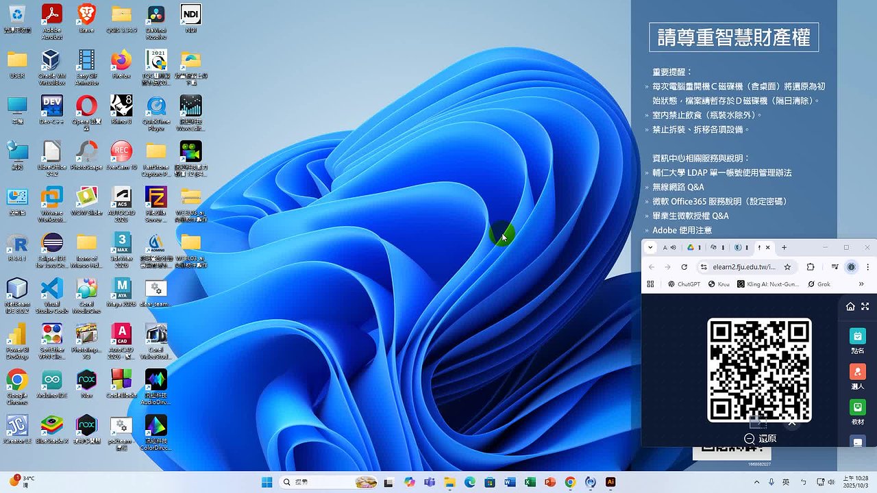
Task: Toggle fullscreen icon in elearn sidebar
Action: pos(865,307)
